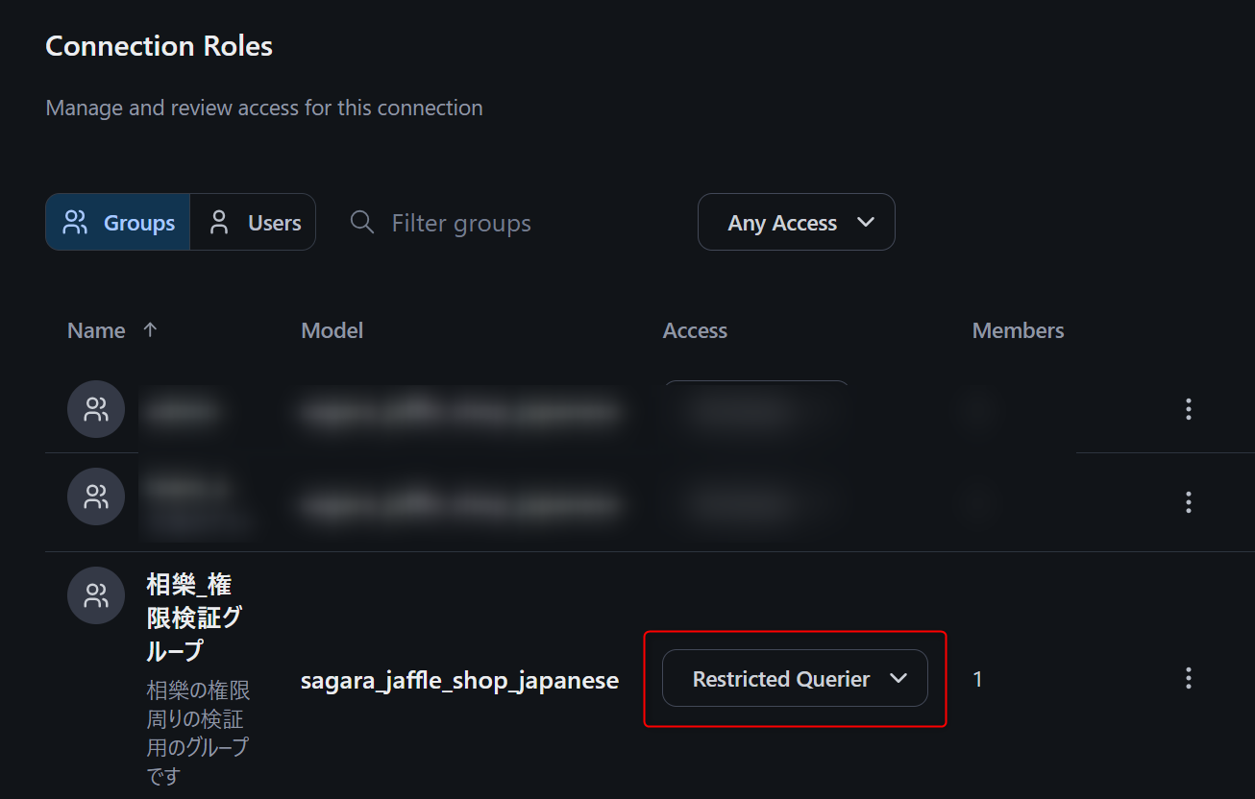The height and width of the screenshot is (799, 1255).
Task: Switch to the Users tab
Action: click(x=254, y=223)
